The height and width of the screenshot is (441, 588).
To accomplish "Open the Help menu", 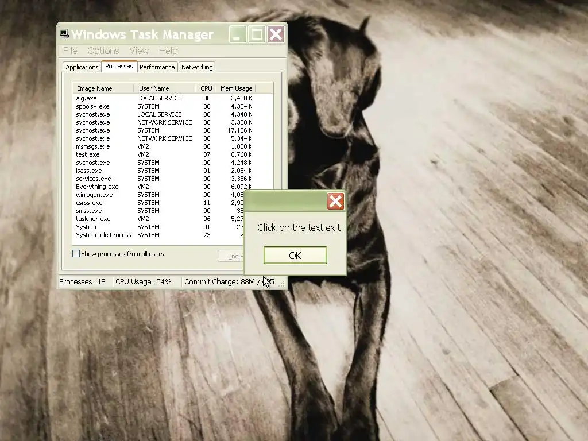I will point(168,51).
